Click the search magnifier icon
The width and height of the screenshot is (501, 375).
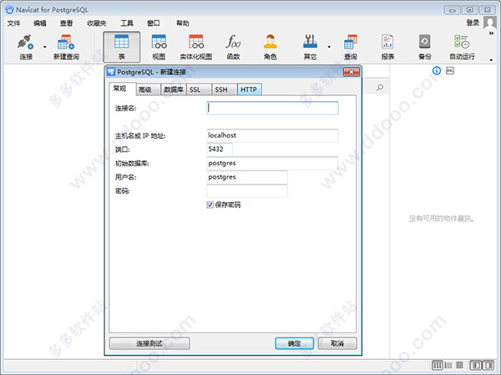380,87
